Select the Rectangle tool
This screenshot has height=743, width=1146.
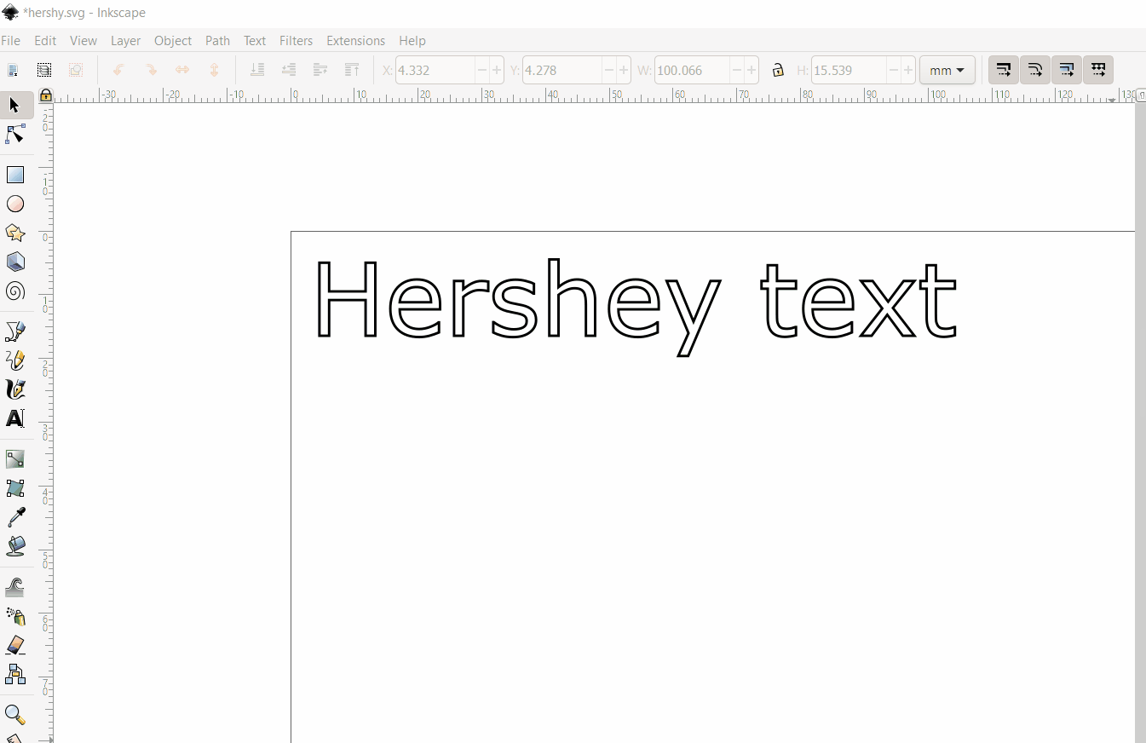15,175
